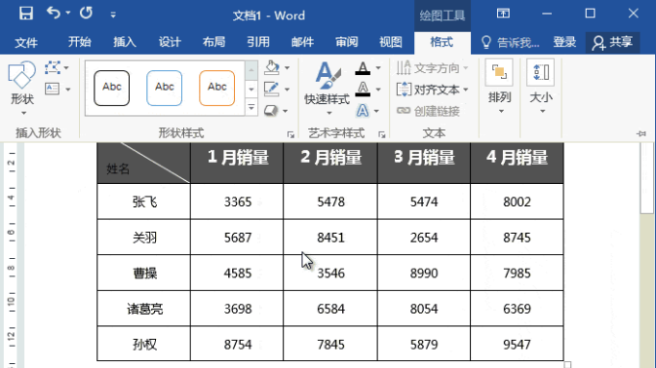656x368 pixels.
Task: Click the 4月销量 header cell
Action: (x=518, y=163)
